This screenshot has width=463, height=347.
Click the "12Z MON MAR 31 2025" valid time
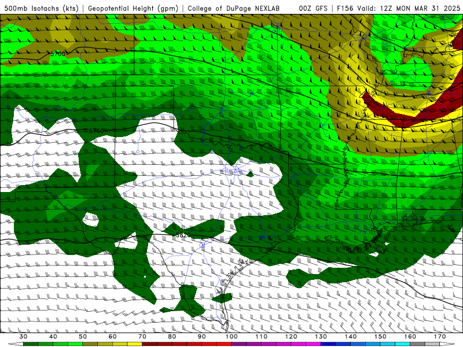[x=420, y=8]
